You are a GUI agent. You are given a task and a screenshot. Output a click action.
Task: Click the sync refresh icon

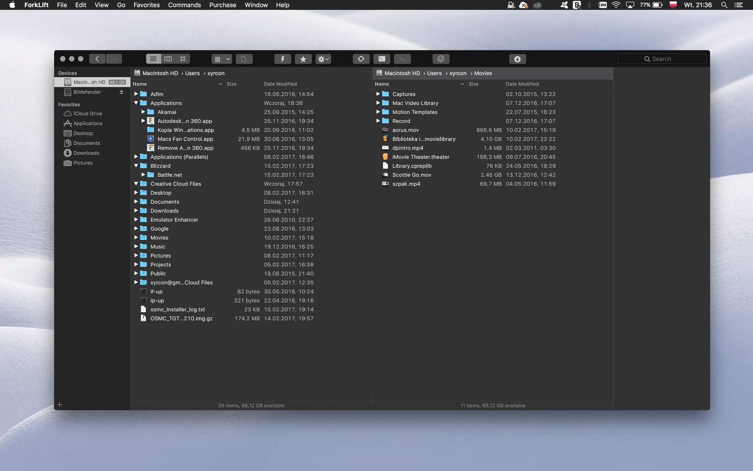[x=361, y=59]
